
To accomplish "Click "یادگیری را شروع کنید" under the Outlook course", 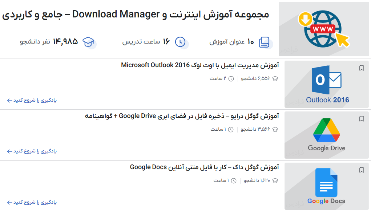I will point(31,101).
